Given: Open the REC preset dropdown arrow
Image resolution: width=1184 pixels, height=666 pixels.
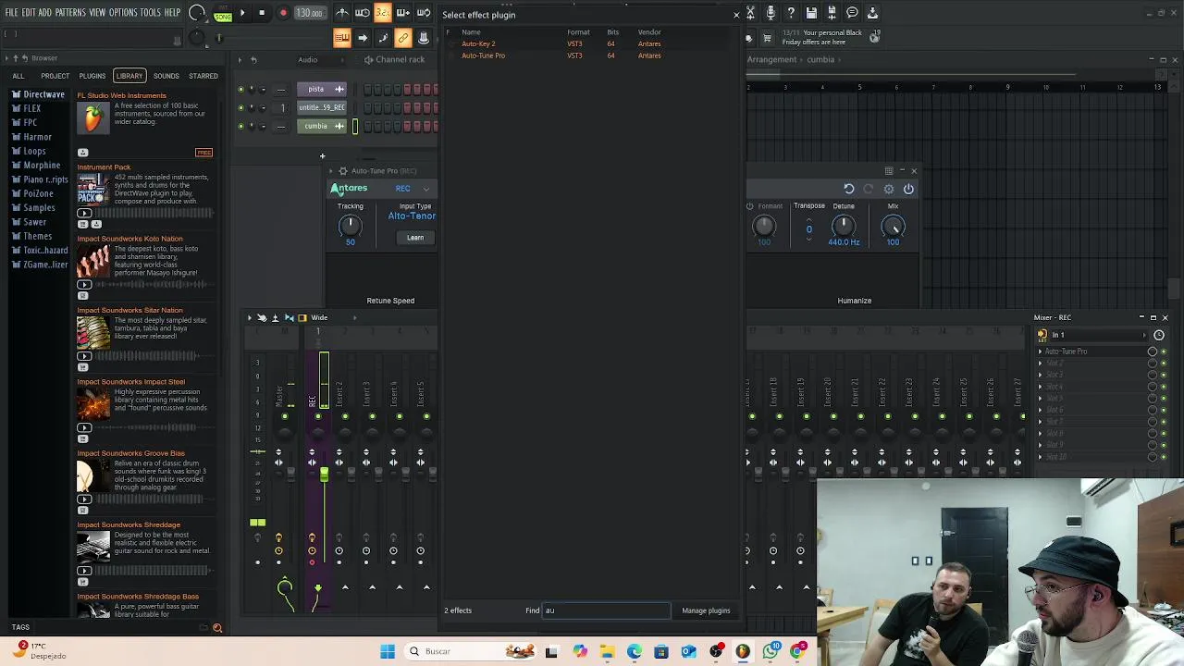Looking at the screenshot, I should click(x=425, y=189).
